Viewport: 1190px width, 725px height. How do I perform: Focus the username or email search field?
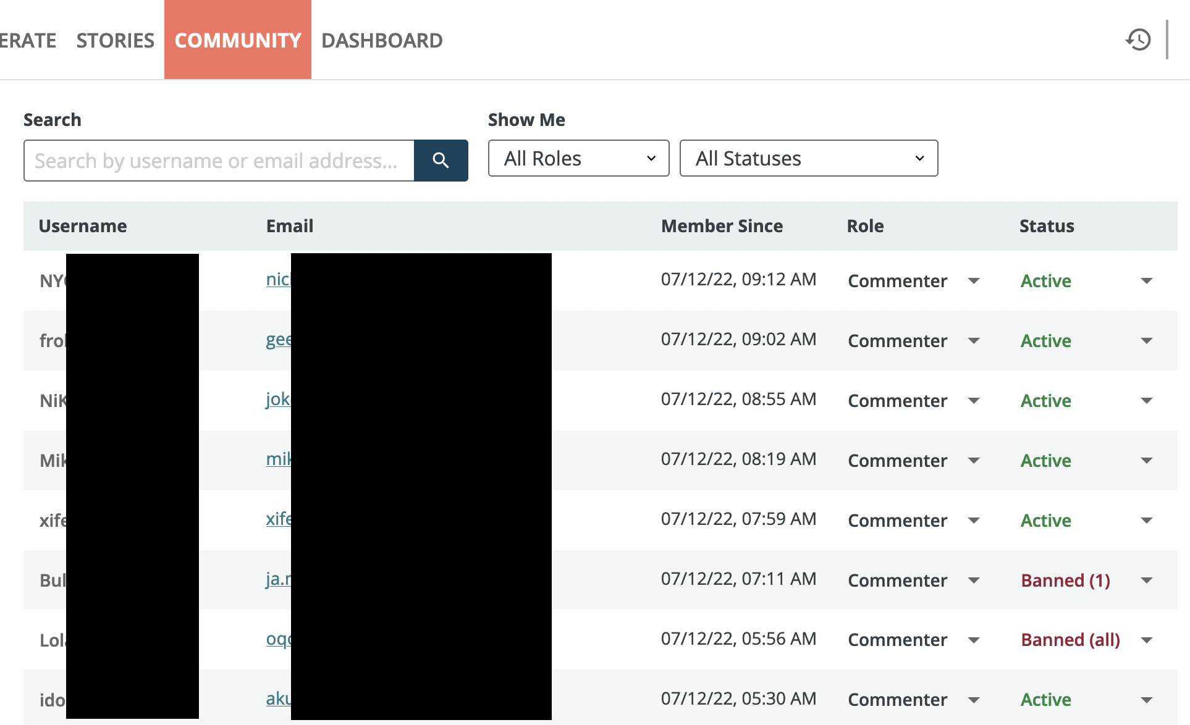219,161
